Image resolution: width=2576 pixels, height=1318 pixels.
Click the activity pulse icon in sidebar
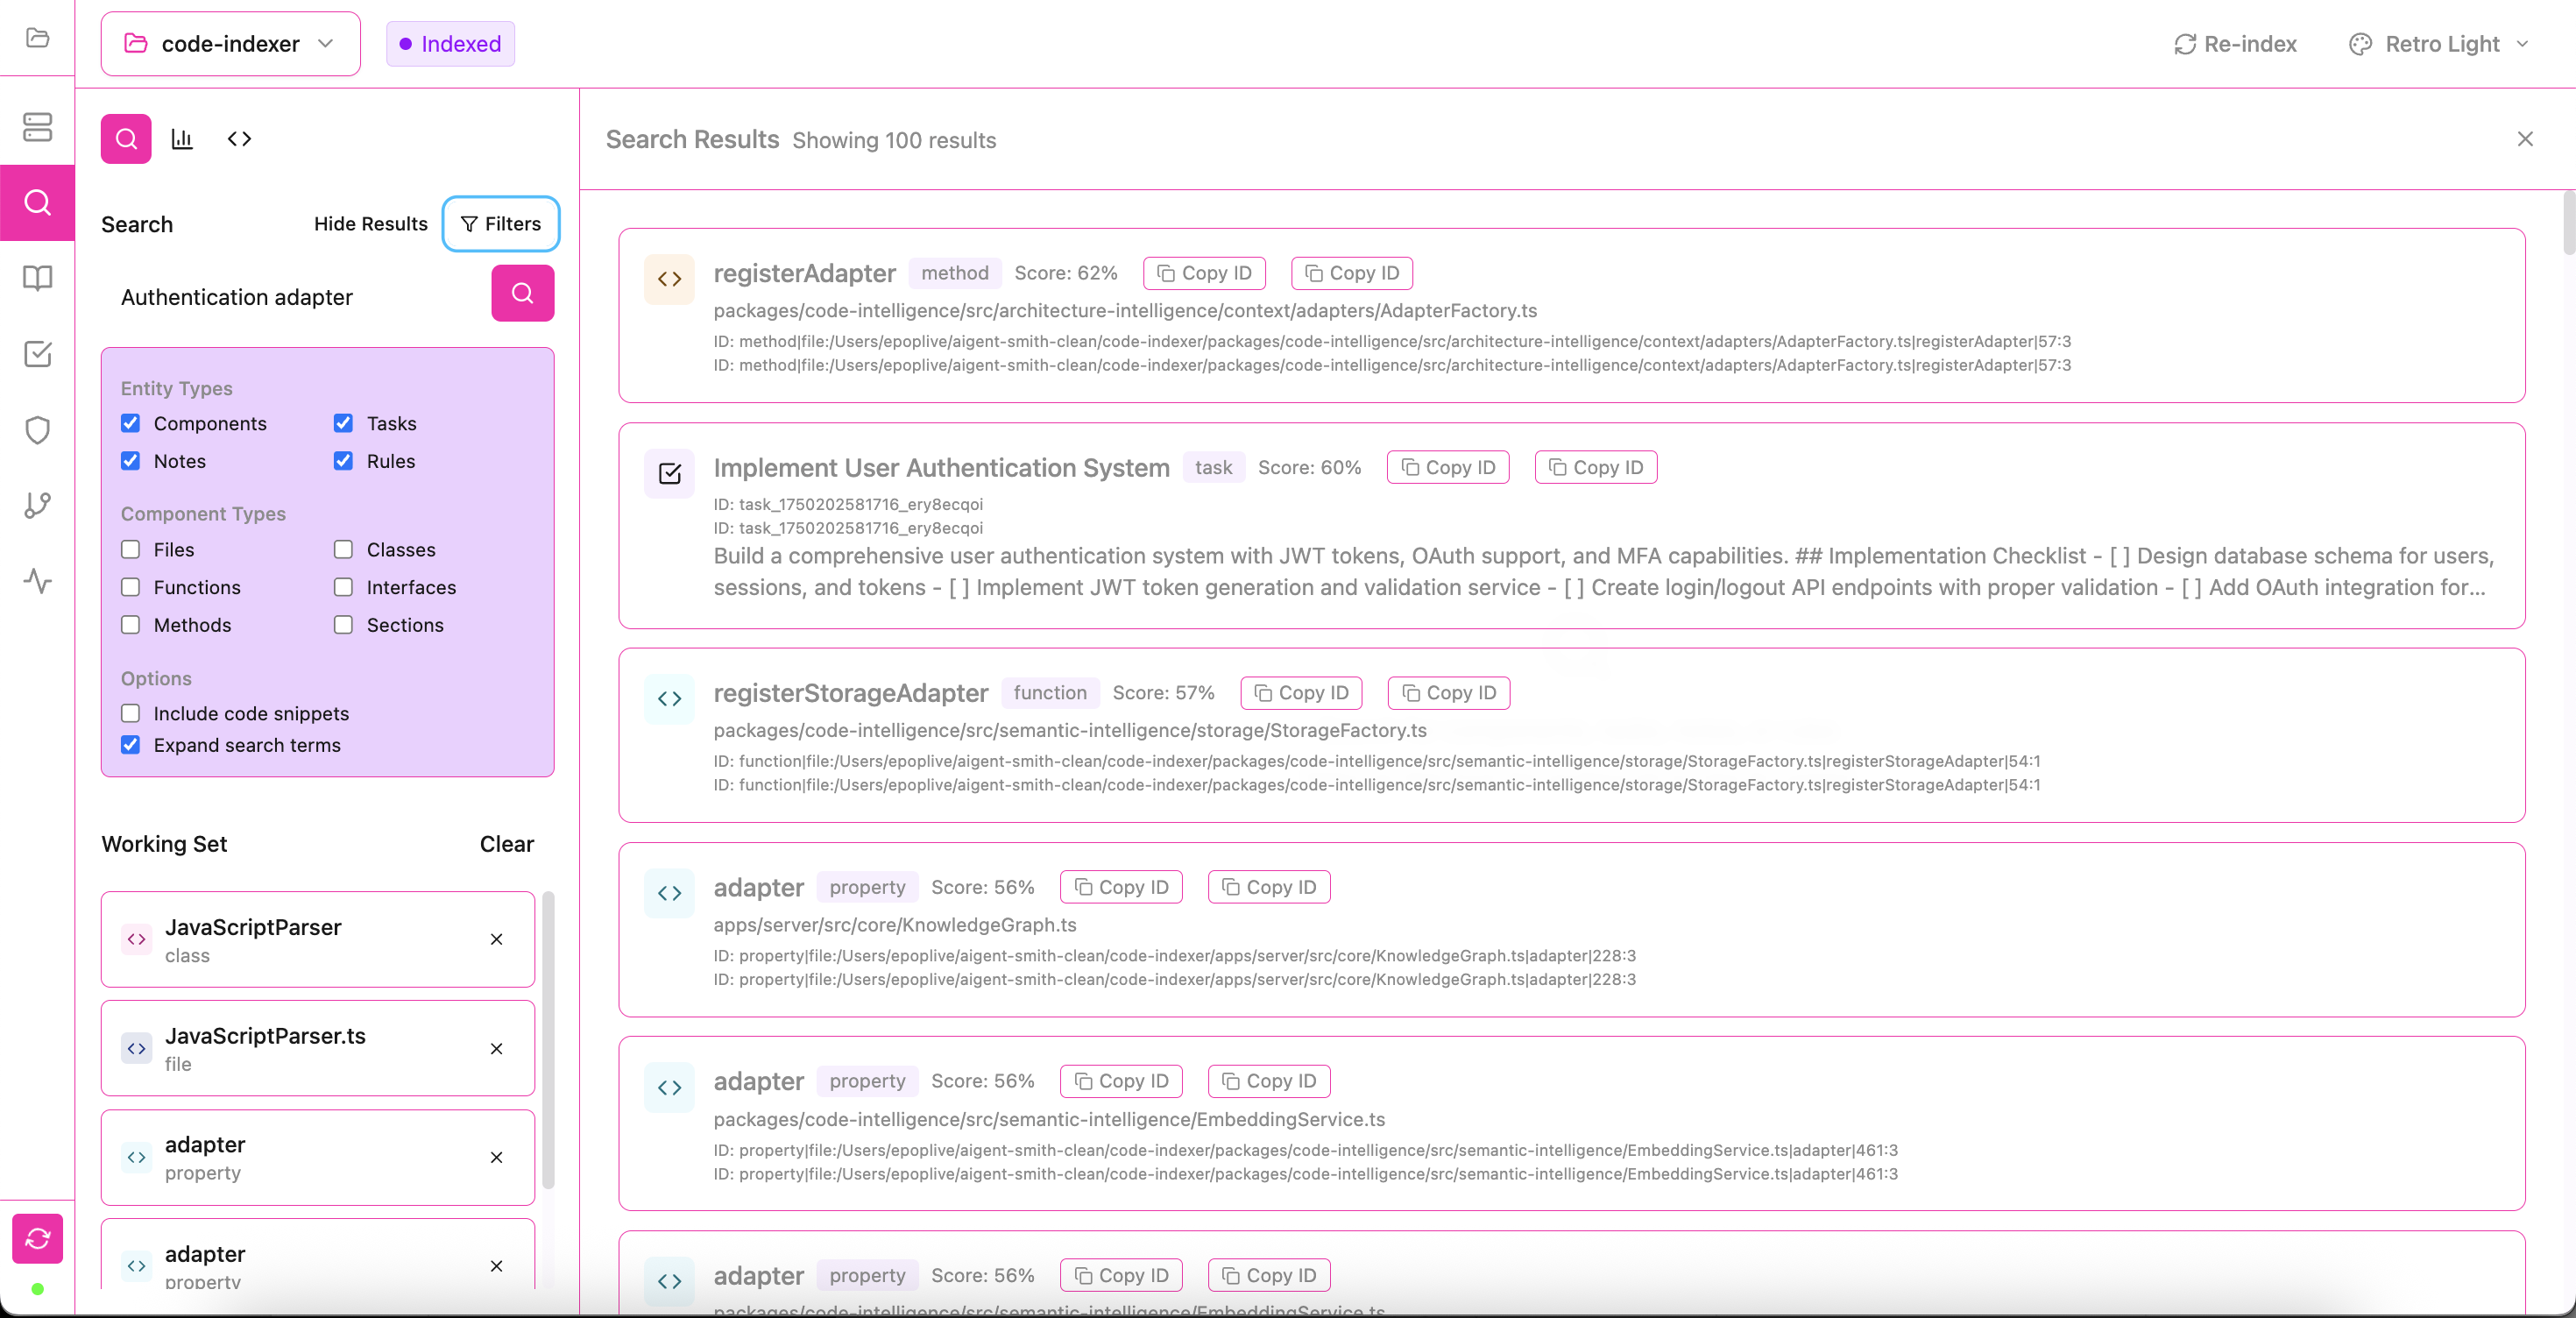[37, 581]
